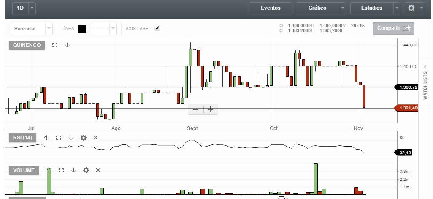Open the Horizontal drawing tool dropdown
Image resolution: width=433 pixels, height=199 pixels.
pyautogui.click(x=31, y=29)
